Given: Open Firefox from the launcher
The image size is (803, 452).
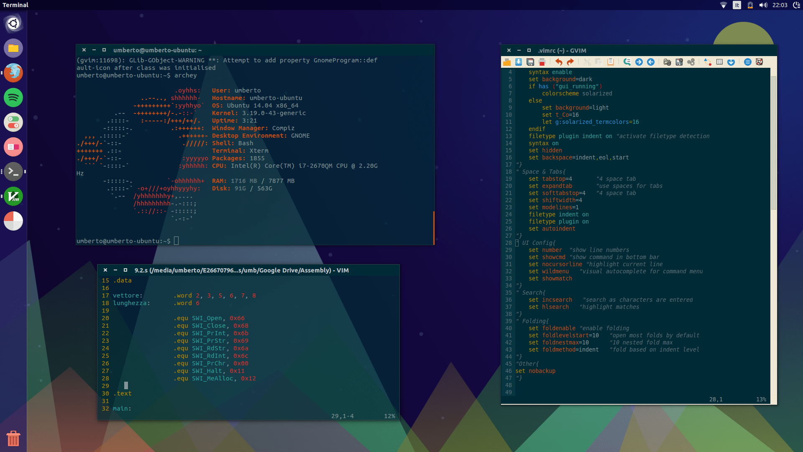Looking at the screenshot, I should pyautogui.click(x=13, y=73).
